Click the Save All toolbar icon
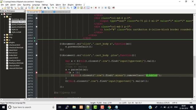The width and height of the screenshot is (196, 110). [12, 8]
